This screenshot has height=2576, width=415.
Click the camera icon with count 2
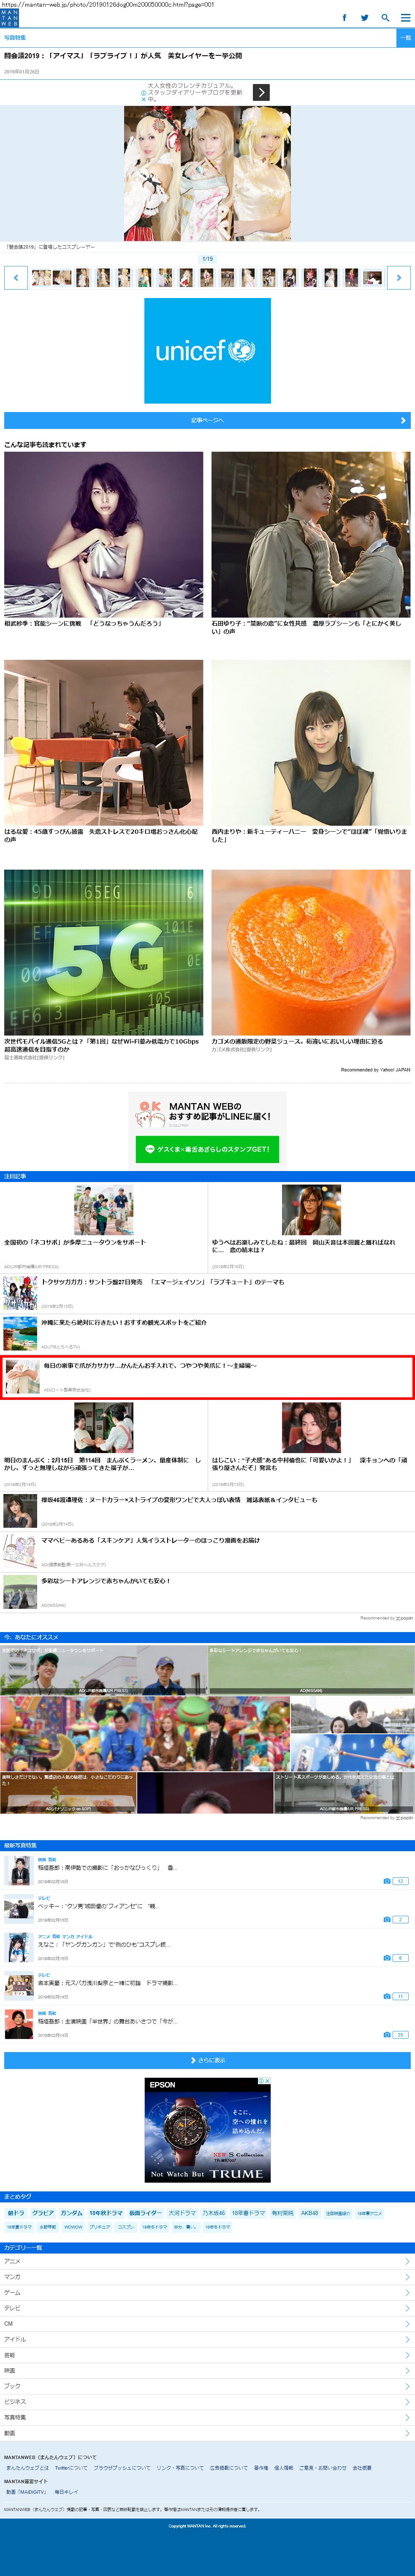[387, 1919]
